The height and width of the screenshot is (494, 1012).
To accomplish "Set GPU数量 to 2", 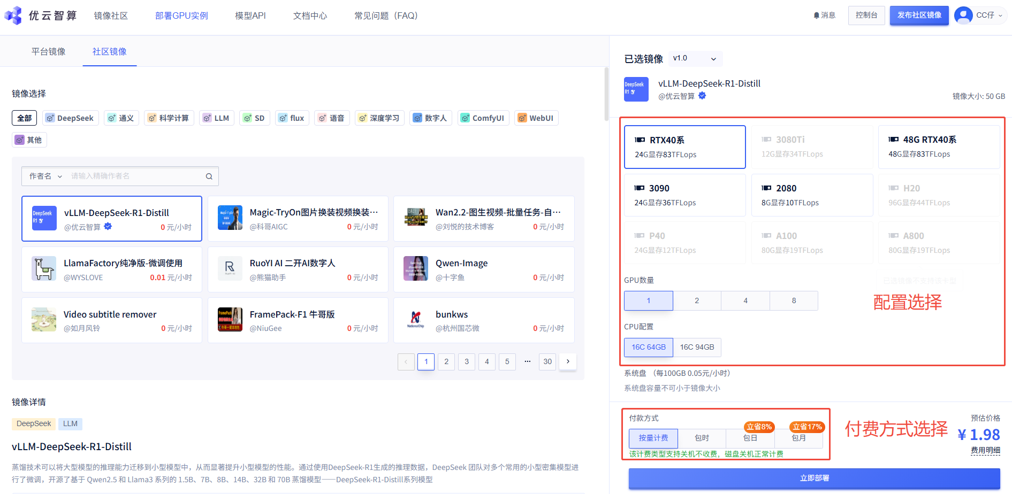I will click(697, 301).
